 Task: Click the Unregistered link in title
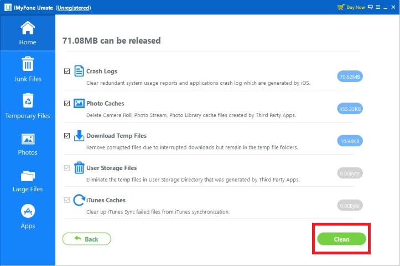[x=73, y=8]
